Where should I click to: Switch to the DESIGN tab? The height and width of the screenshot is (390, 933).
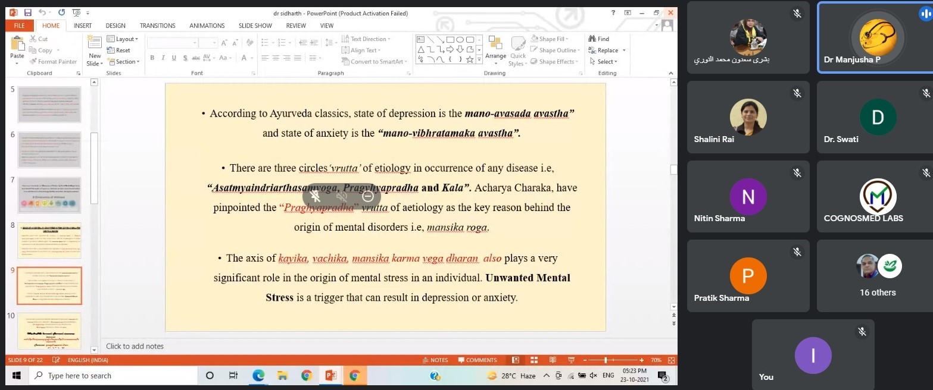116,26
